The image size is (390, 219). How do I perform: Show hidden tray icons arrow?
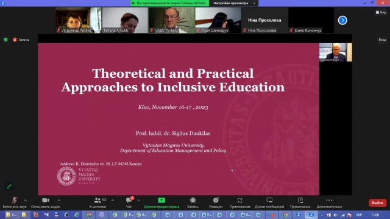point(322,215)
